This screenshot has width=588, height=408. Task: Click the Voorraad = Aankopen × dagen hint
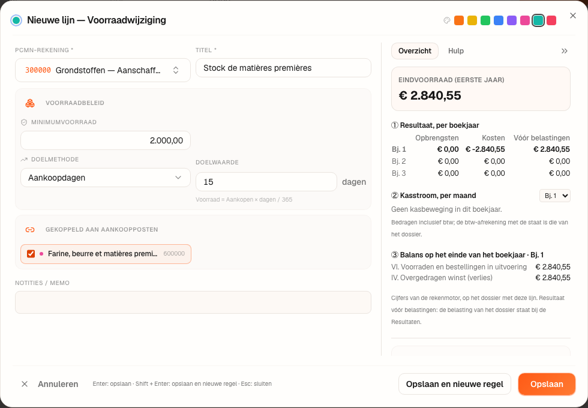(x=244, y=199)
